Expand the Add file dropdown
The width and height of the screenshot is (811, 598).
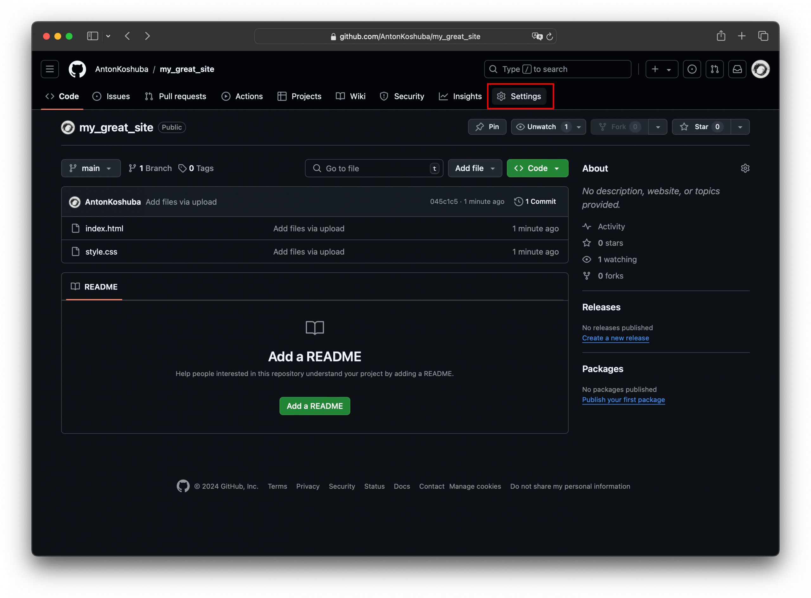[x=475, y=168]
